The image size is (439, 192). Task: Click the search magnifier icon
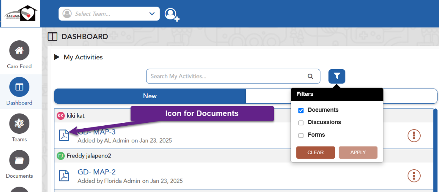(310, 76)
